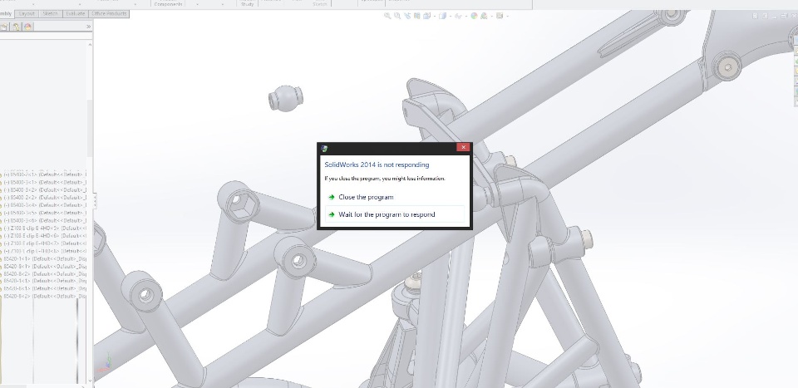
Task: Expand the View Orientation dropdown arrow
Action: [x=435, y=17]
